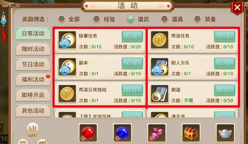The image size is (248, 144).
Task: Select the 全部 reward filter radio button
Action: coord(62,19)
